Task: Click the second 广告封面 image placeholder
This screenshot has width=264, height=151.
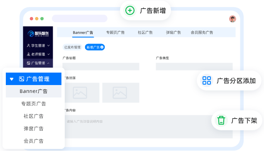Action: (121, 93)
